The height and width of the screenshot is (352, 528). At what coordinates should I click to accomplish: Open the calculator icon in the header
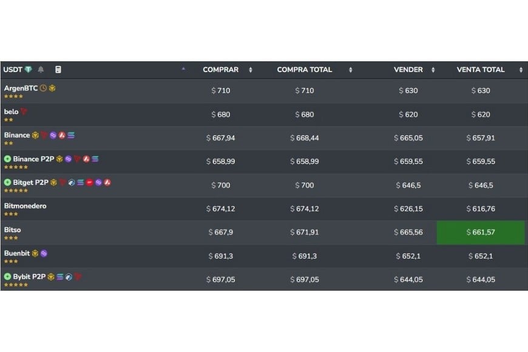(x=58, y=70)
